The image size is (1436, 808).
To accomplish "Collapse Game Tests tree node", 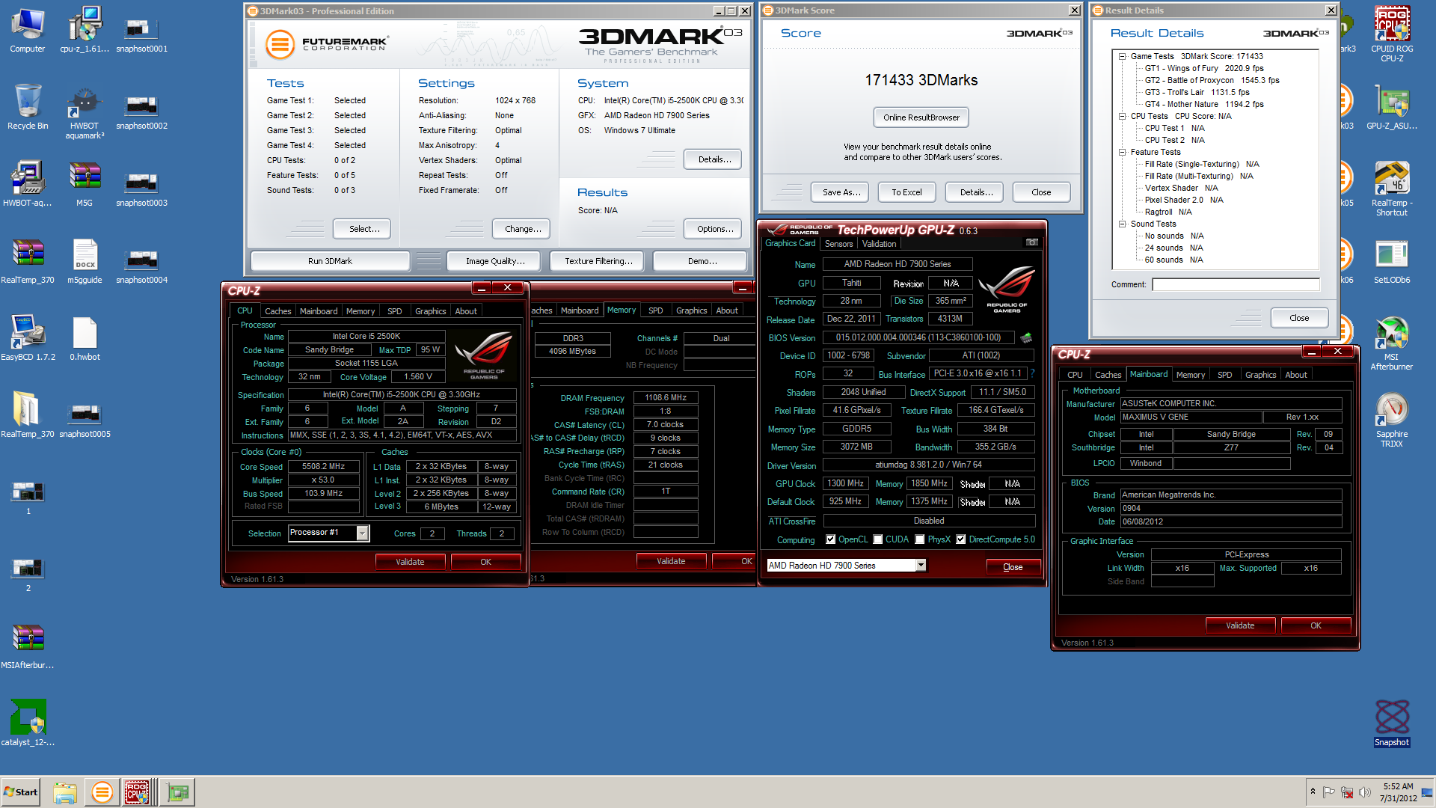I will 1123,56.
